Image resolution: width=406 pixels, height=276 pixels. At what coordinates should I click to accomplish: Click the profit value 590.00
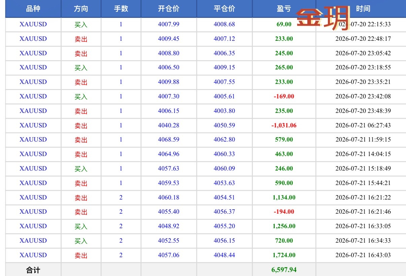(284, 183)
